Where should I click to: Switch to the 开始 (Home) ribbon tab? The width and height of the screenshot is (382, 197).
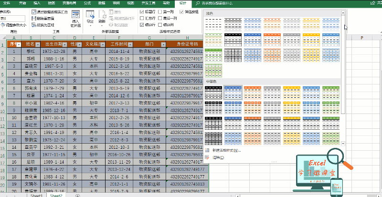(22, 3)
